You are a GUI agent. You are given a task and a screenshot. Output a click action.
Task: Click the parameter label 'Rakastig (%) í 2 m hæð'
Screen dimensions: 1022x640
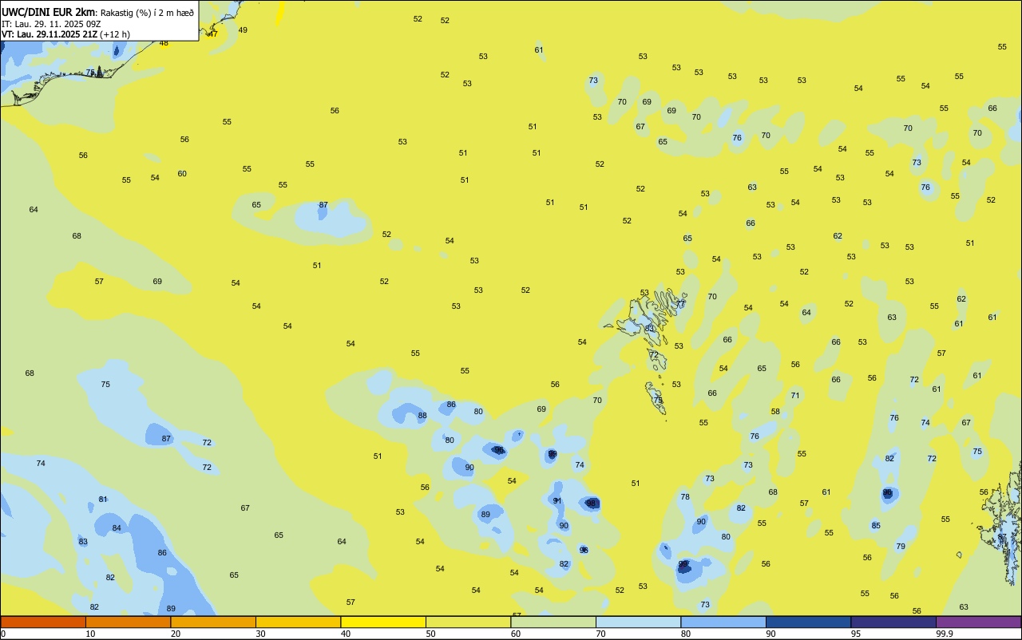(x=147, y=12)
